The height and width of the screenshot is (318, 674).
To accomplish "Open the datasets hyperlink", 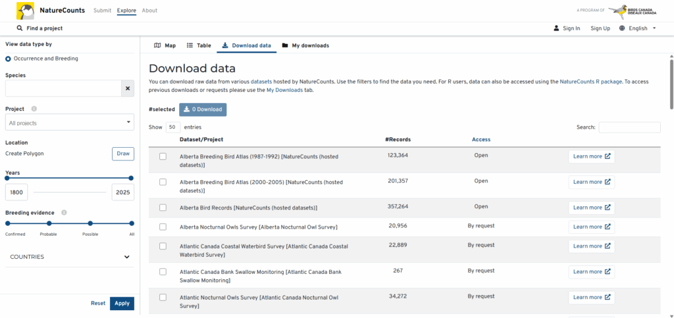I will click(261, 81).
